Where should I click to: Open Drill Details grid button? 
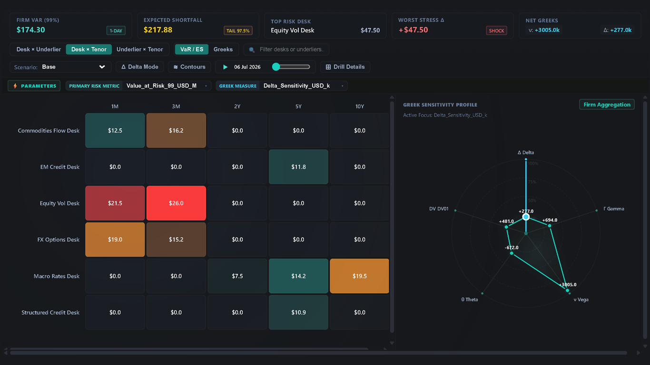(x=345, y=67)
